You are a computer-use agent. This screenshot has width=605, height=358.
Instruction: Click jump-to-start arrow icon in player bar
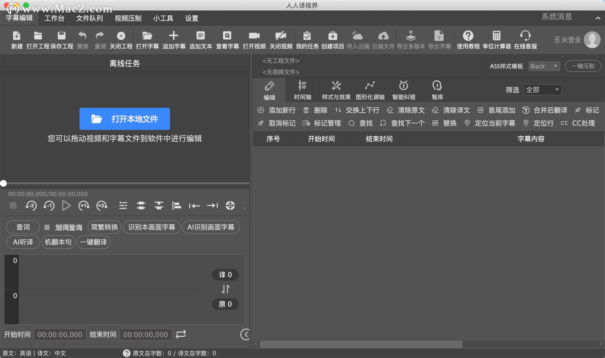click(x=194, y=206)
